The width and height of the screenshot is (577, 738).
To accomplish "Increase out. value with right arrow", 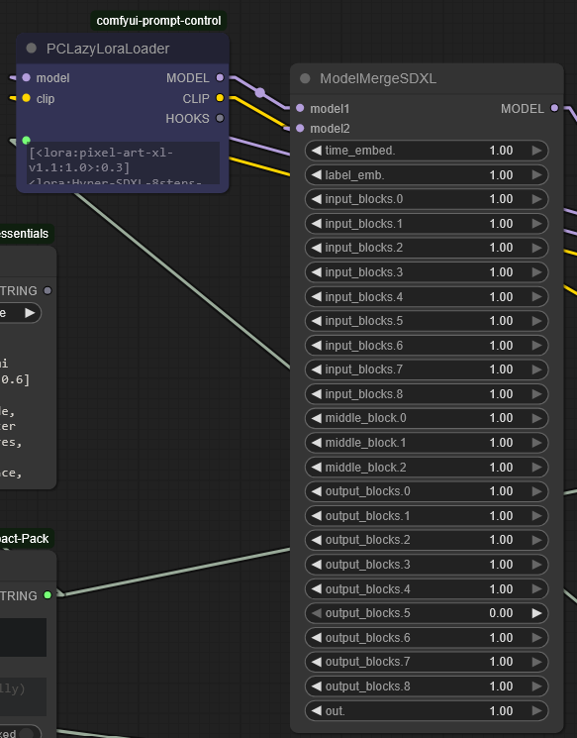I will point(536,710).
